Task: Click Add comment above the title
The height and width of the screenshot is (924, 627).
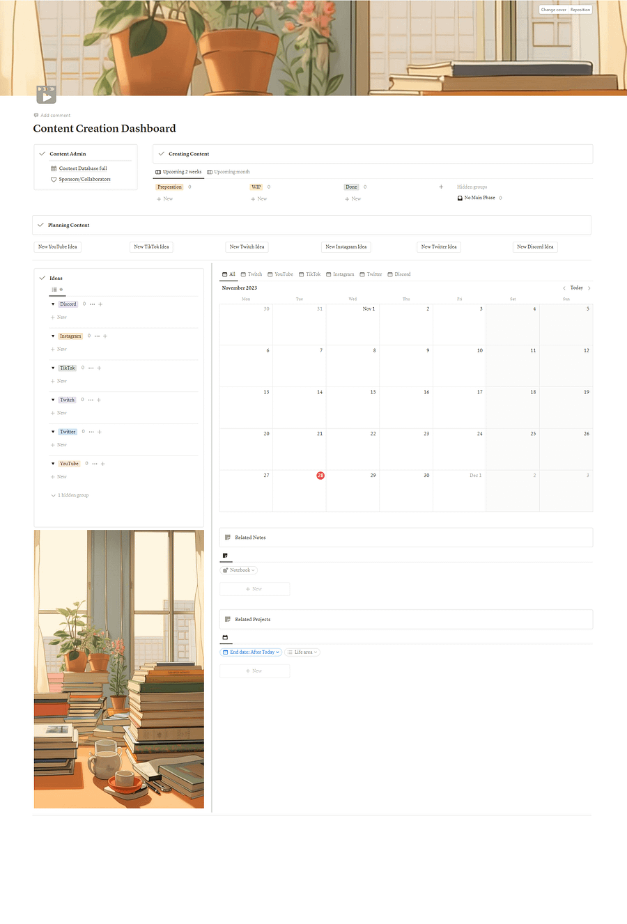Action: pyautogui.click(x=52, y=116)
